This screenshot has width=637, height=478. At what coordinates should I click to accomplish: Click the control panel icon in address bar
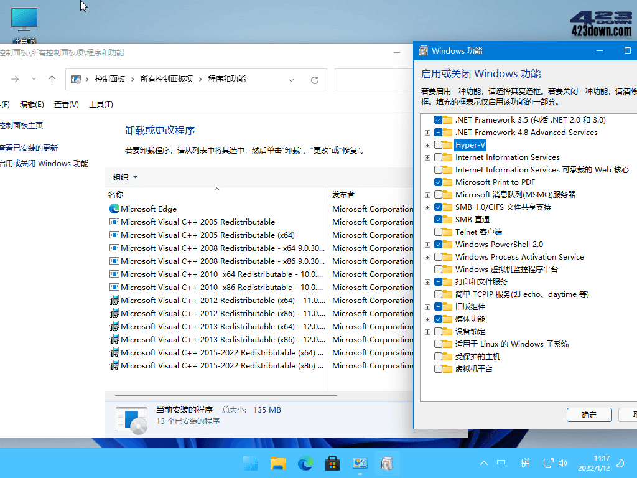pos(76,79)
